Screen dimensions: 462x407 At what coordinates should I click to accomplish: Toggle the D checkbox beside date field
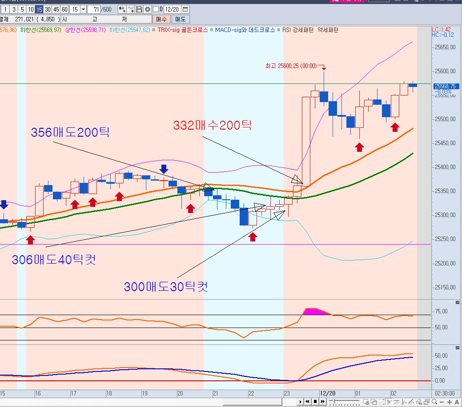[156, 9]
